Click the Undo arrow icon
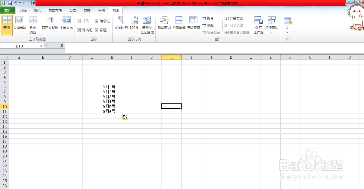364x189 pixels. click(16, 3)
